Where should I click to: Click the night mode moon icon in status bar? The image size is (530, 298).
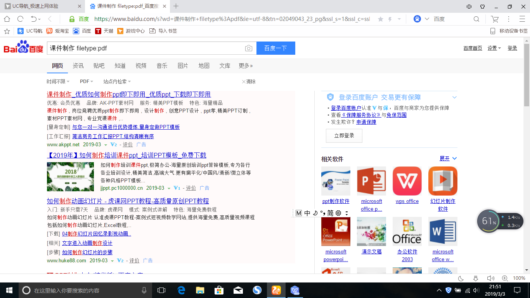pos(461,278)
